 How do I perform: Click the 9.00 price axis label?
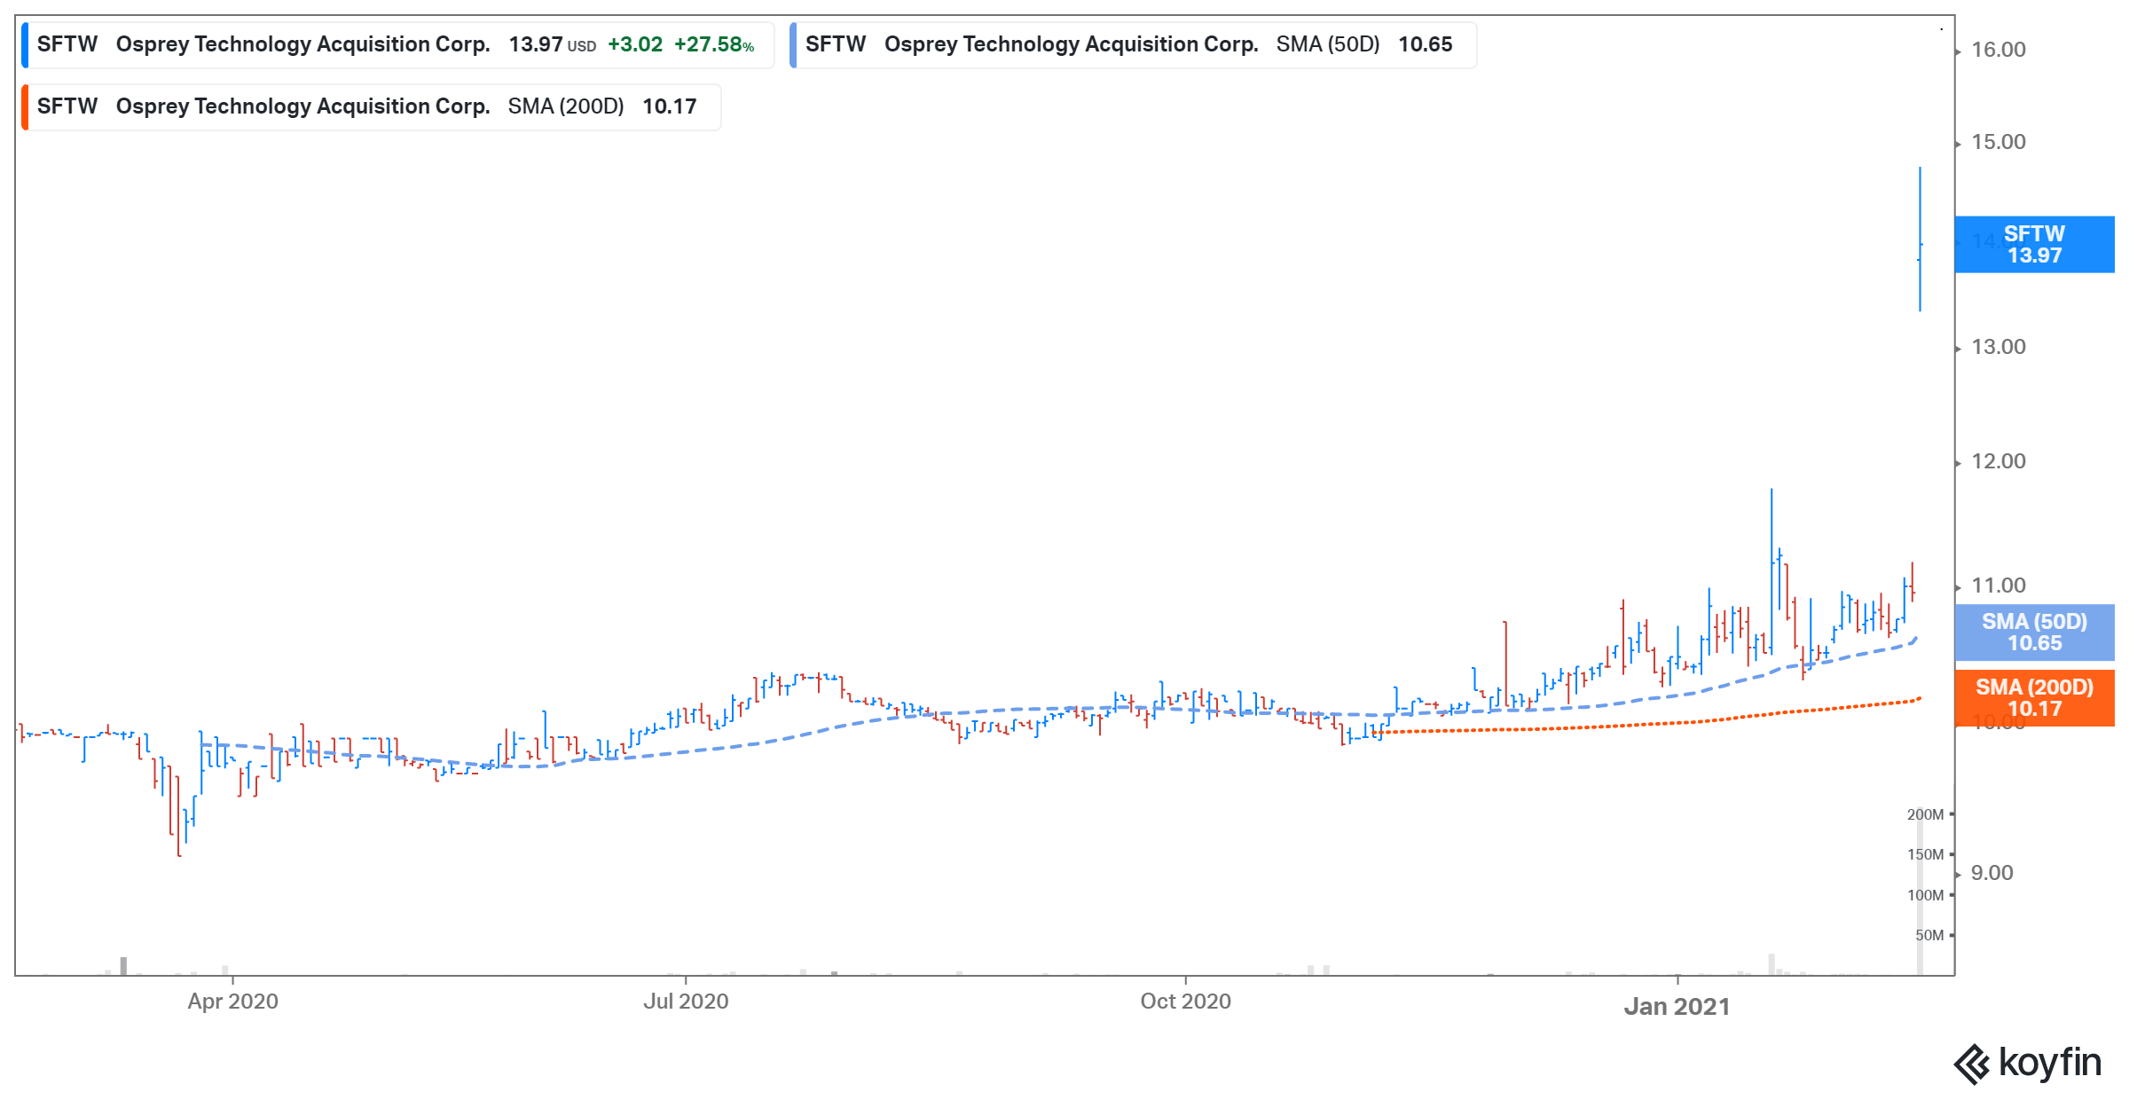[x=1992, y=873]
